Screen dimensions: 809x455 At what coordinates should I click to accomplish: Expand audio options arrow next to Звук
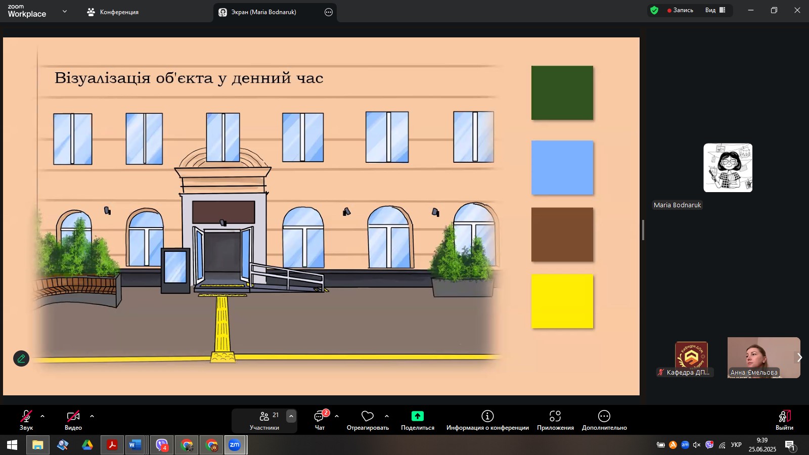click(42, 416)
